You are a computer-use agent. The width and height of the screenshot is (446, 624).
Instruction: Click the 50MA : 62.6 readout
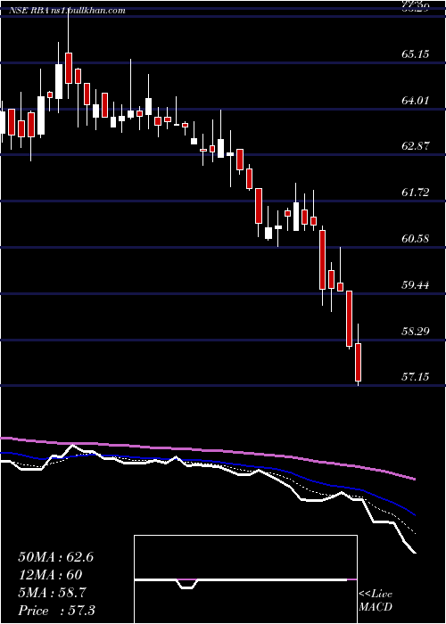point(56,557)
